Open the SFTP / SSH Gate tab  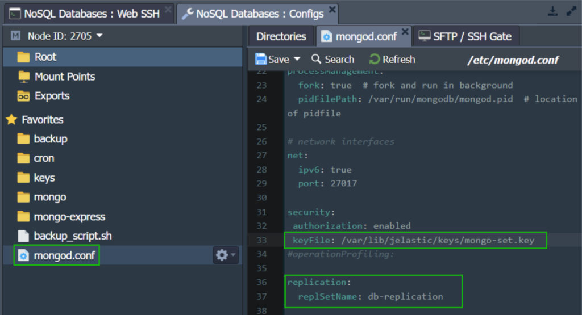click(x=465, y=37)
